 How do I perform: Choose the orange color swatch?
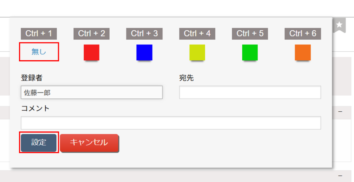point(303,52)
